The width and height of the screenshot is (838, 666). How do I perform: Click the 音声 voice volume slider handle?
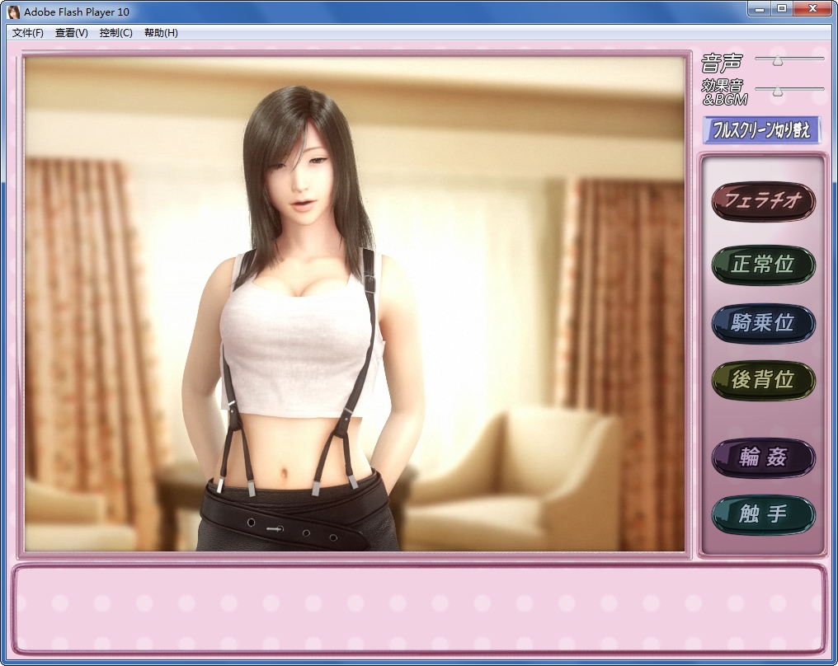(x=777, y=60)
